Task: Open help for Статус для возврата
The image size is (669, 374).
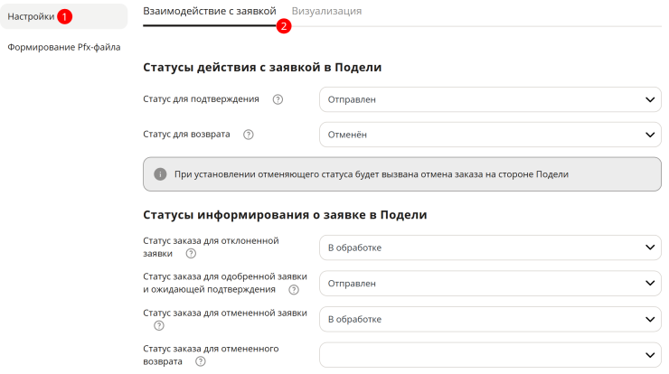Action: [249, 135]
